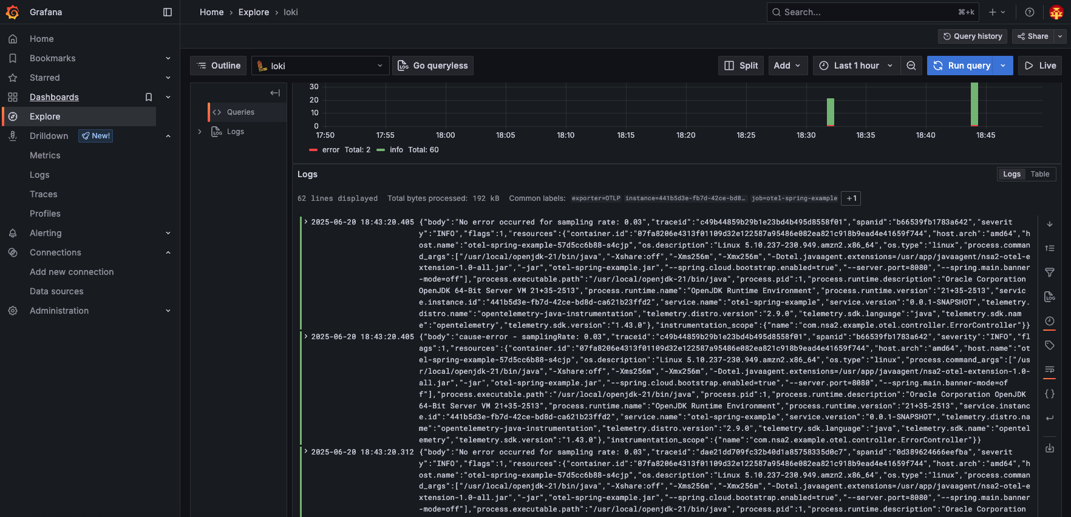Viewport: 1071px width, 517px height.
Task: Click the Drilldown icon in sidebar
Action: point(13,136)
